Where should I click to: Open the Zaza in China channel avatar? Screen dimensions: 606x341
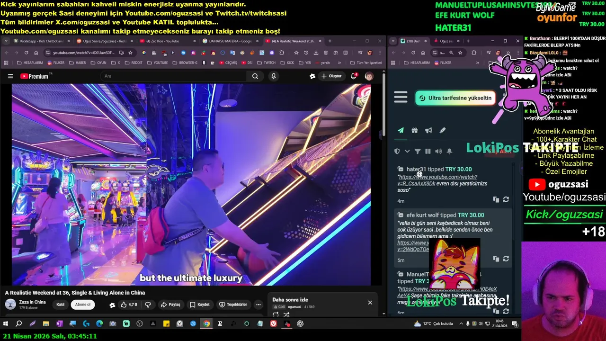tap(10, 305)
